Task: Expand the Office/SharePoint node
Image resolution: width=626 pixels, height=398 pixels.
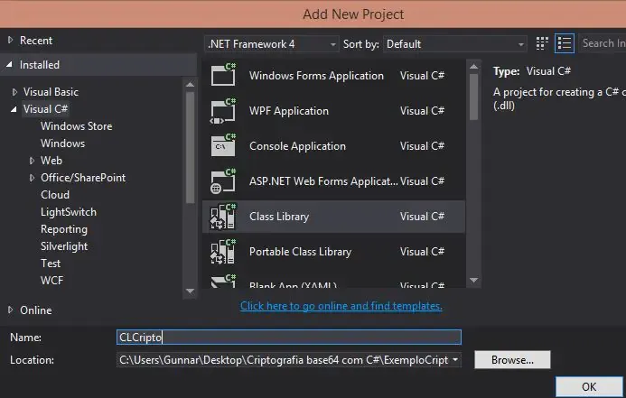Action: click(x=32, y=178)
